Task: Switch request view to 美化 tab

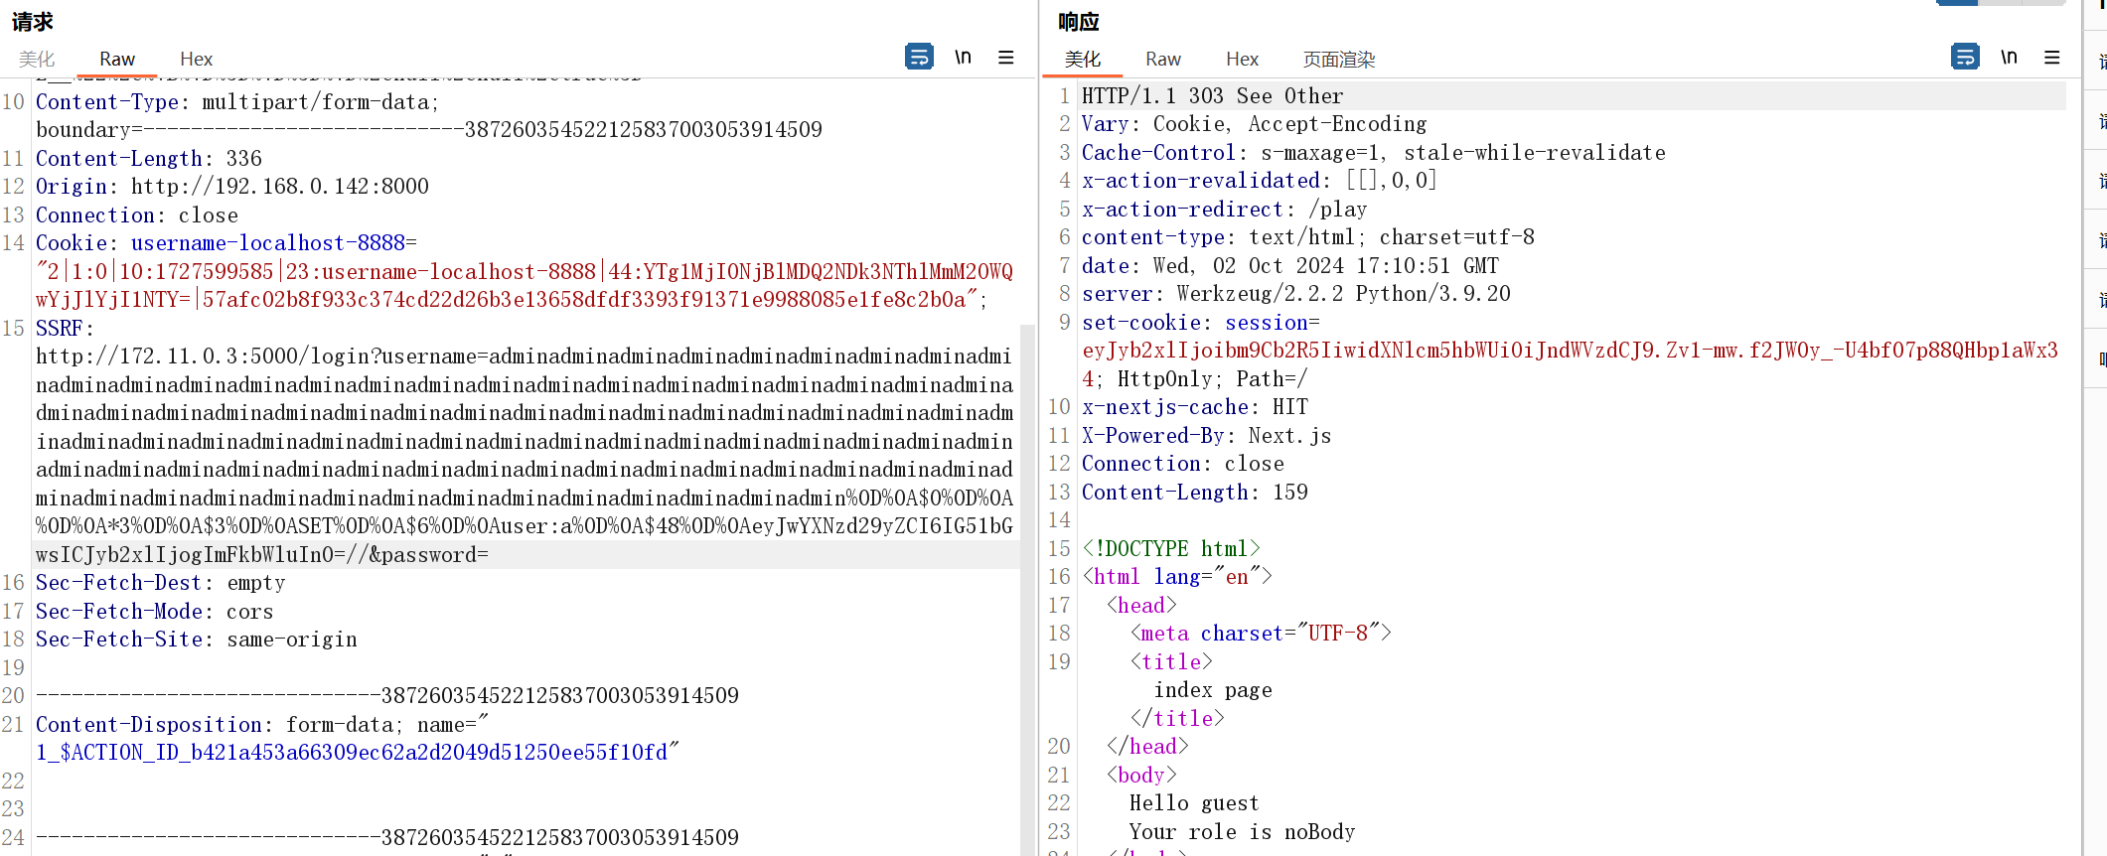Action: 37,59
